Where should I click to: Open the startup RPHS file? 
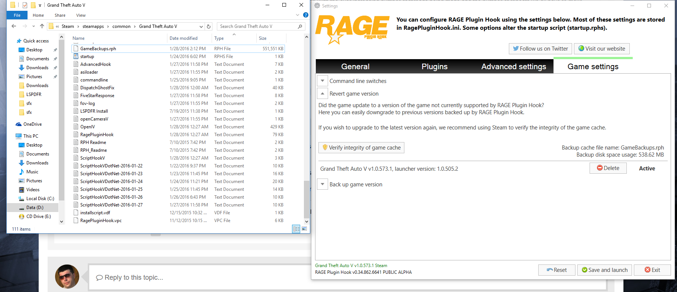[x=87, y=57]
